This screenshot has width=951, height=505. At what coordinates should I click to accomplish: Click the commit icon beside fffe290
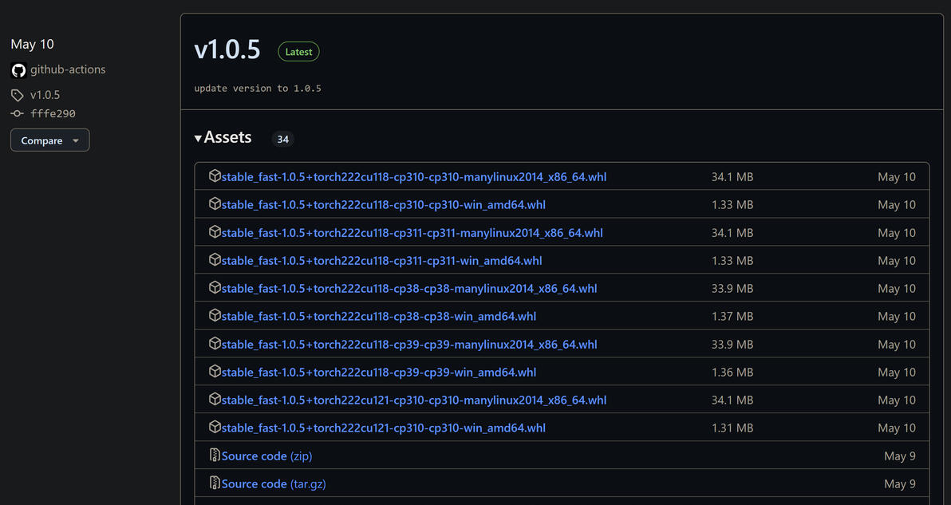coord(18,113)
